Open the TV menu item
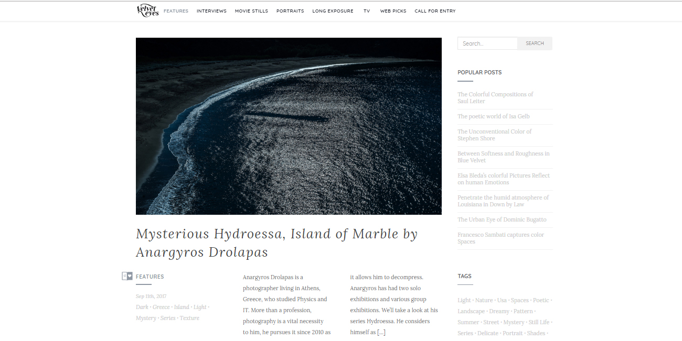682x341 pixels. [367, 11]
